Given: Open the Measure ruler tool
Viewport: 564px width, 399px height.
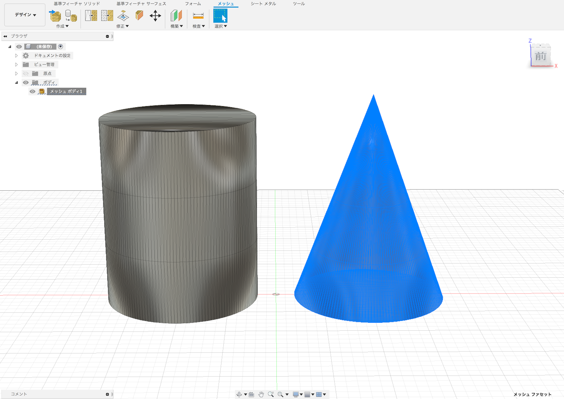Looking at the screenshot, I should [198, 16].
